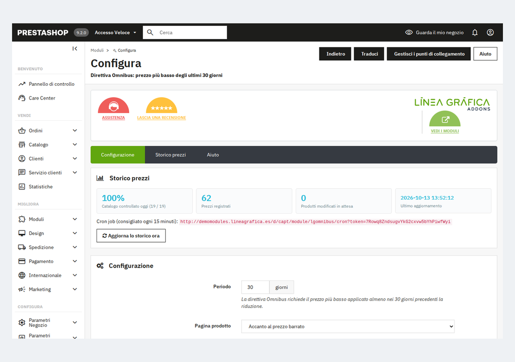Expand Marketing submenu chevron

click(75, 290)
